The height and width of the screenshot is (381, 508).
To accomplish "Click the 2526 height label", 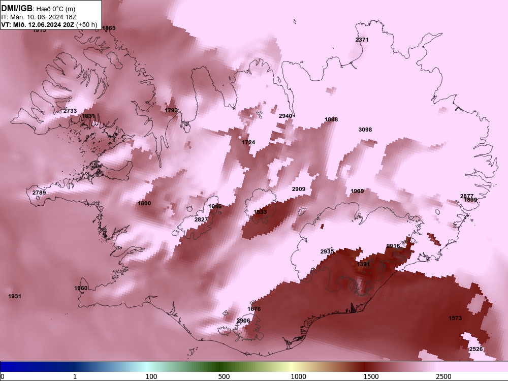I will click(476, 349).
